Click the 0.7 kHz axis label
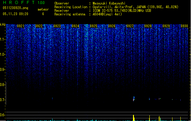The height and width of the screenshot is (121, 191). pyautogui.click(x=3, y=100)
